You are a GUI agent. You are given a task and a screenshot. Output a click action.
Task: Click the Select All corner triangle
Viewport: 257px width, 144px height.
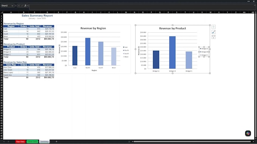pos(2,12)
